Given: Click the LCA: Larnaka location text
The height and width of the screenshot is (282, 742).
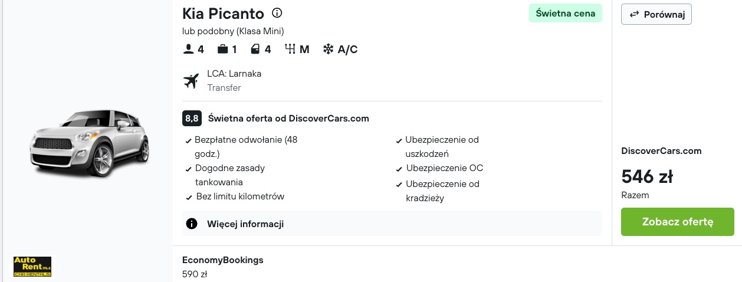Looking at the screenshot, I should click(234, 74).
